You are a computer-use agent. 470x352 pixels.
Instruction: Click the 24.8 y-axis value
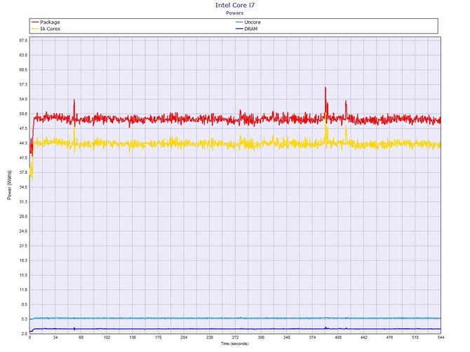coord(23,231)
